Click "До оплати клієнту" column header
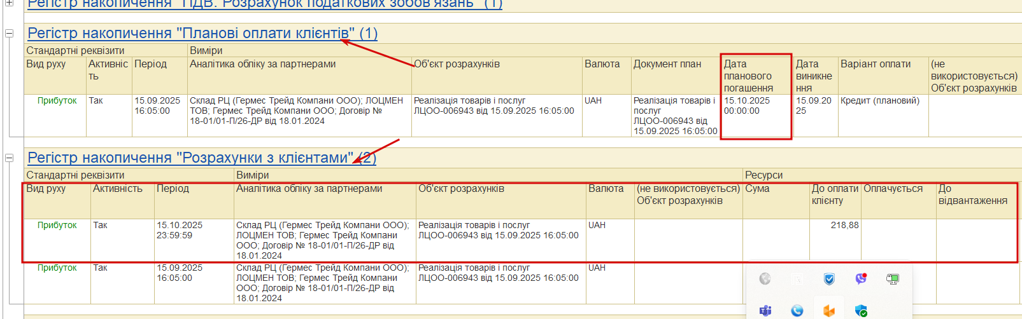 [835, 200]
